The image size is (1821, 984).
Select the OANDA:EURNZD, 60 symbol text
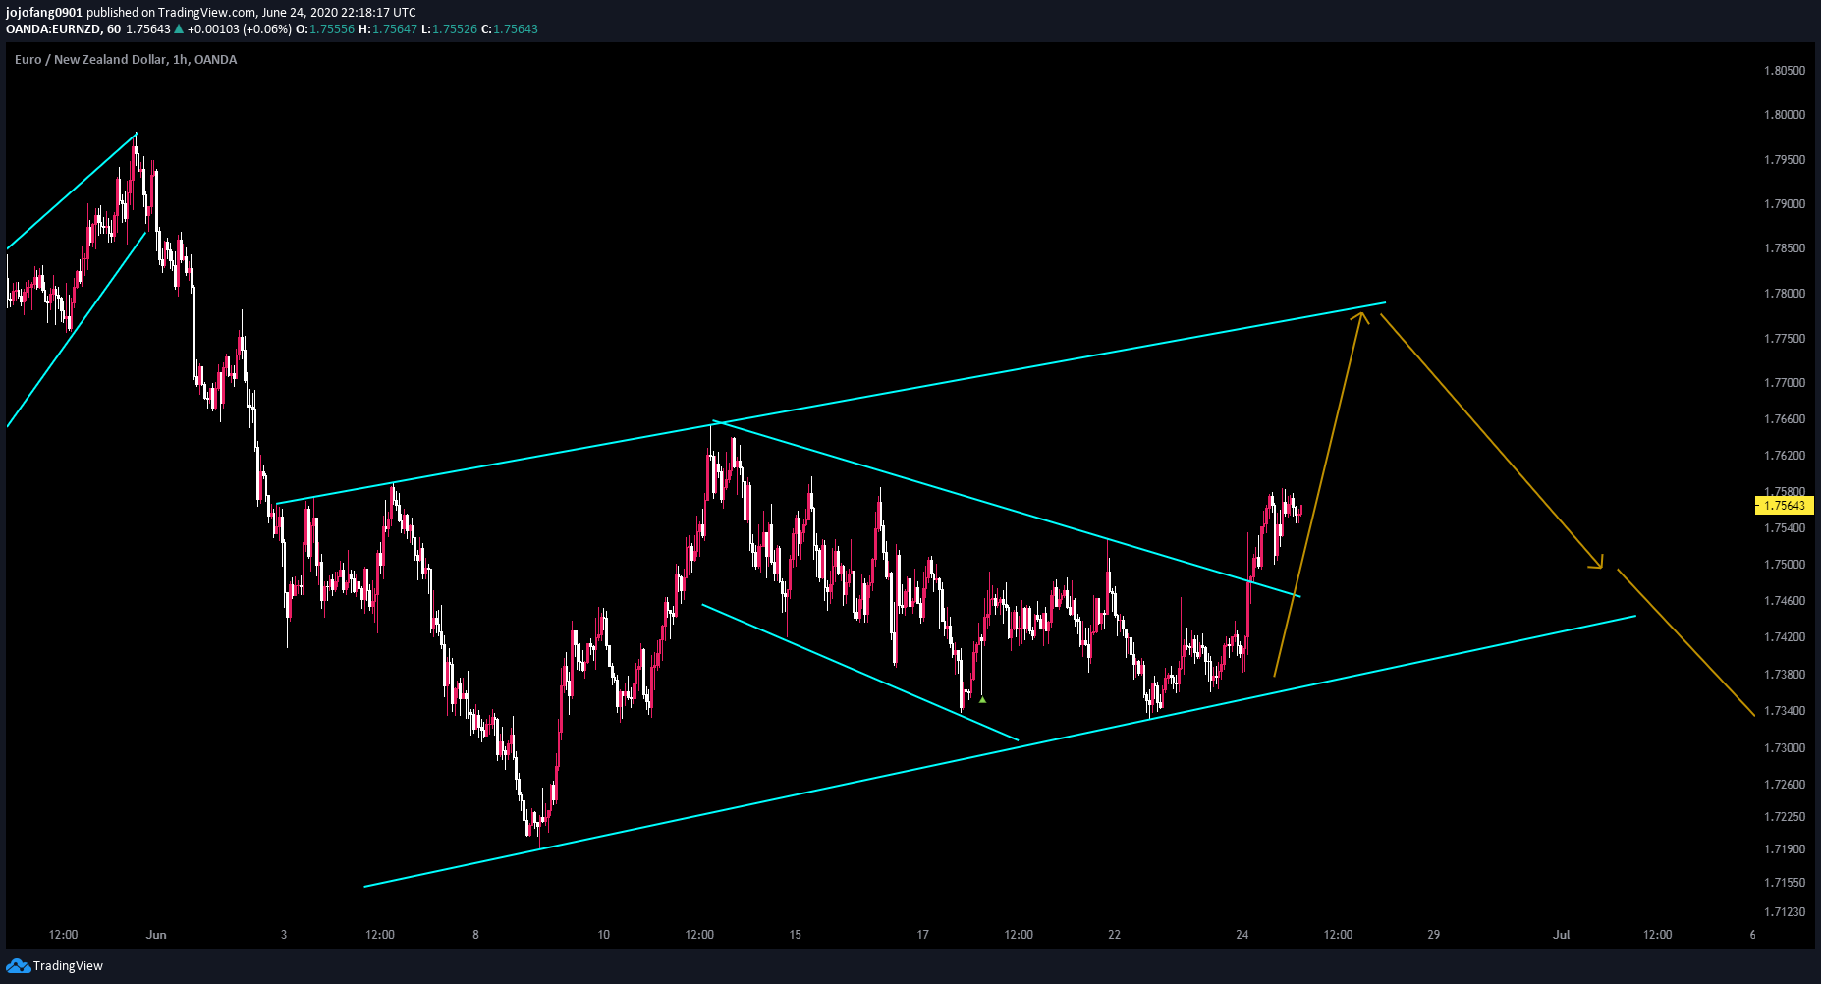(63, 29)
